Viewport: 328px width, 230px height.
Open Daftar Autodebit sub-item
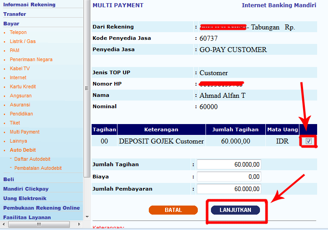32,159
